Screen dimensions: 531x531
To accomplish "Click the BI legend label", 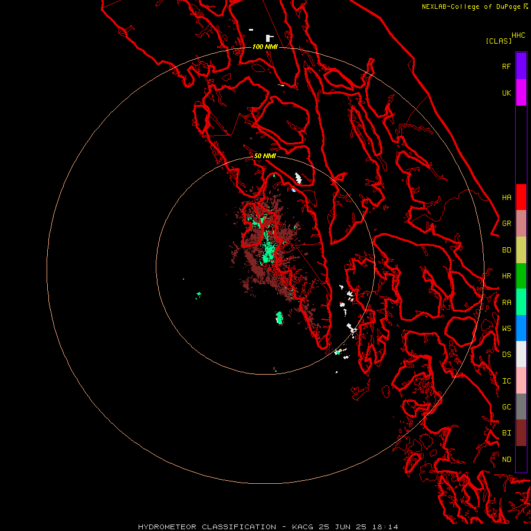I will tap(506, 433).
